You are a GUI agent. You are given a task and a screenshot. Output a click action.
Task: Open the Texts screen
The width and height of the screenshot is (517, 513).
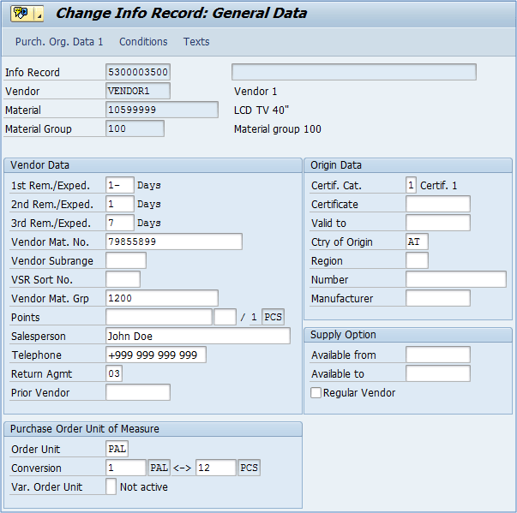pos(196,42)
